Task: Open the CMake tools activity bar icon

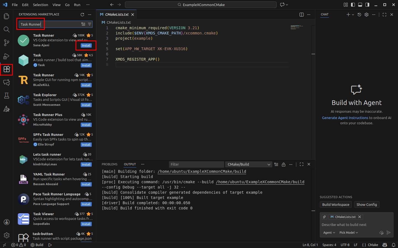Action: coord(7,109)
